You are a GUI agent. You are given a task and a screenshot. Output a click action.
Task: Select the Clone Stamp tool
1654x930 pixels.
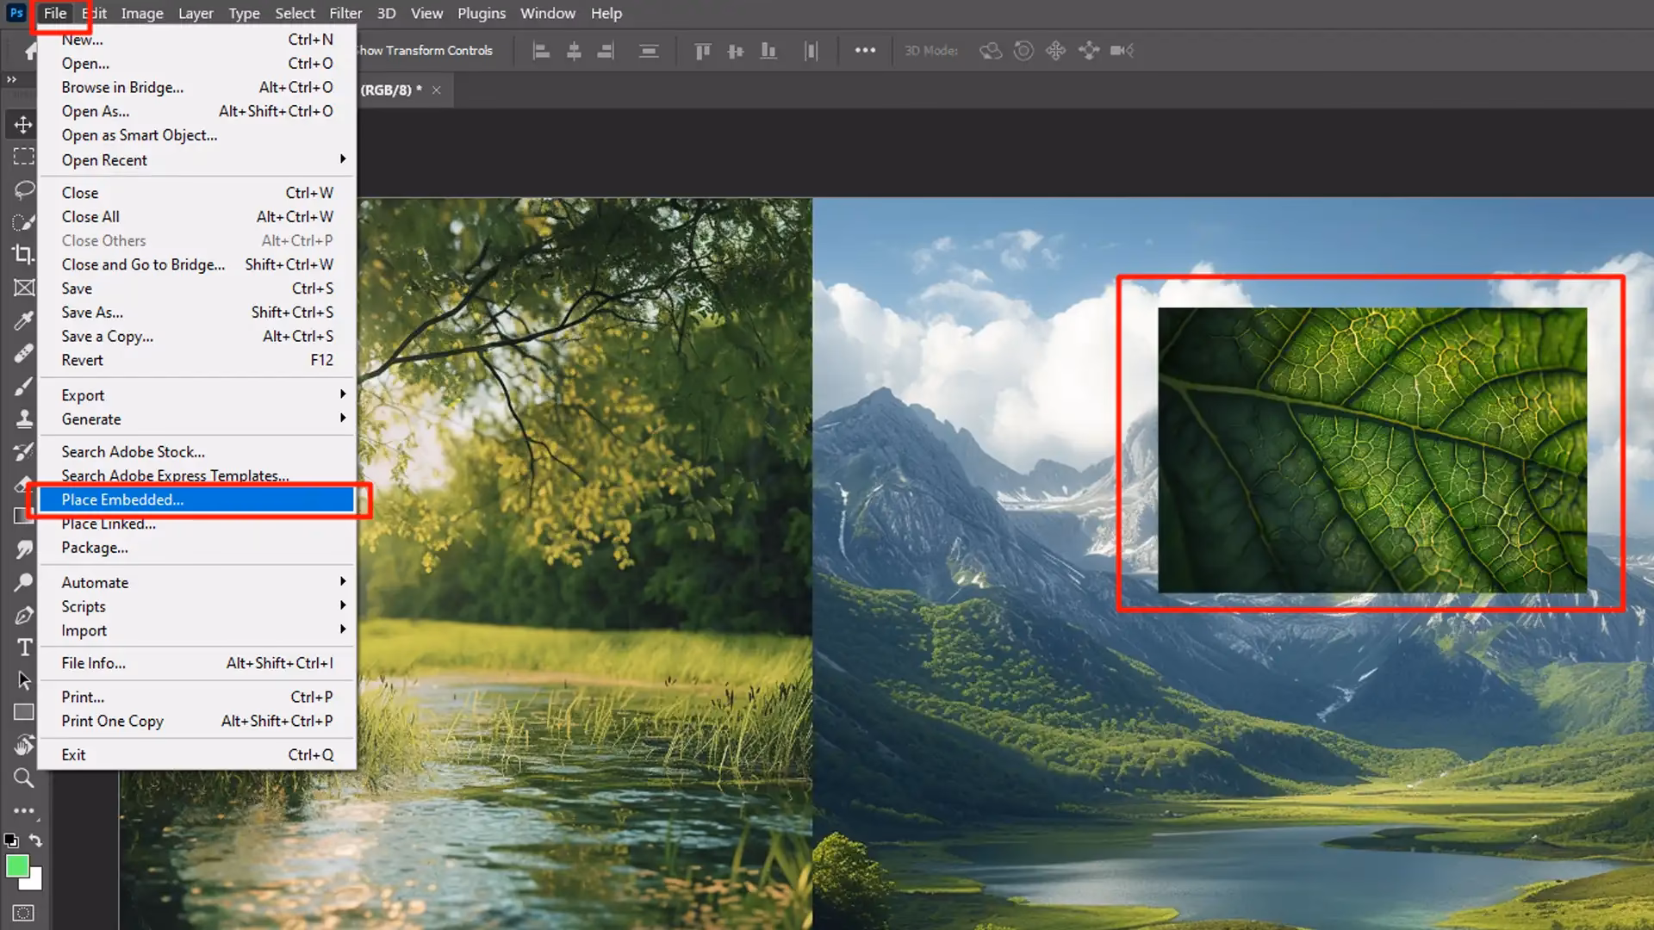[x=23, y=418]
